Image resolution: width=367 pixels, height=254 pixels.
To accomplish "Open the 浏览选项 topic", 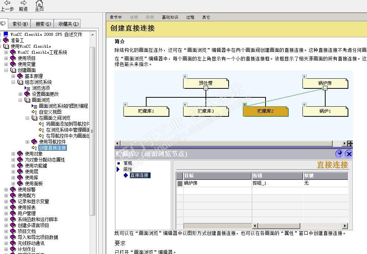I will click(x=41, y=88).
